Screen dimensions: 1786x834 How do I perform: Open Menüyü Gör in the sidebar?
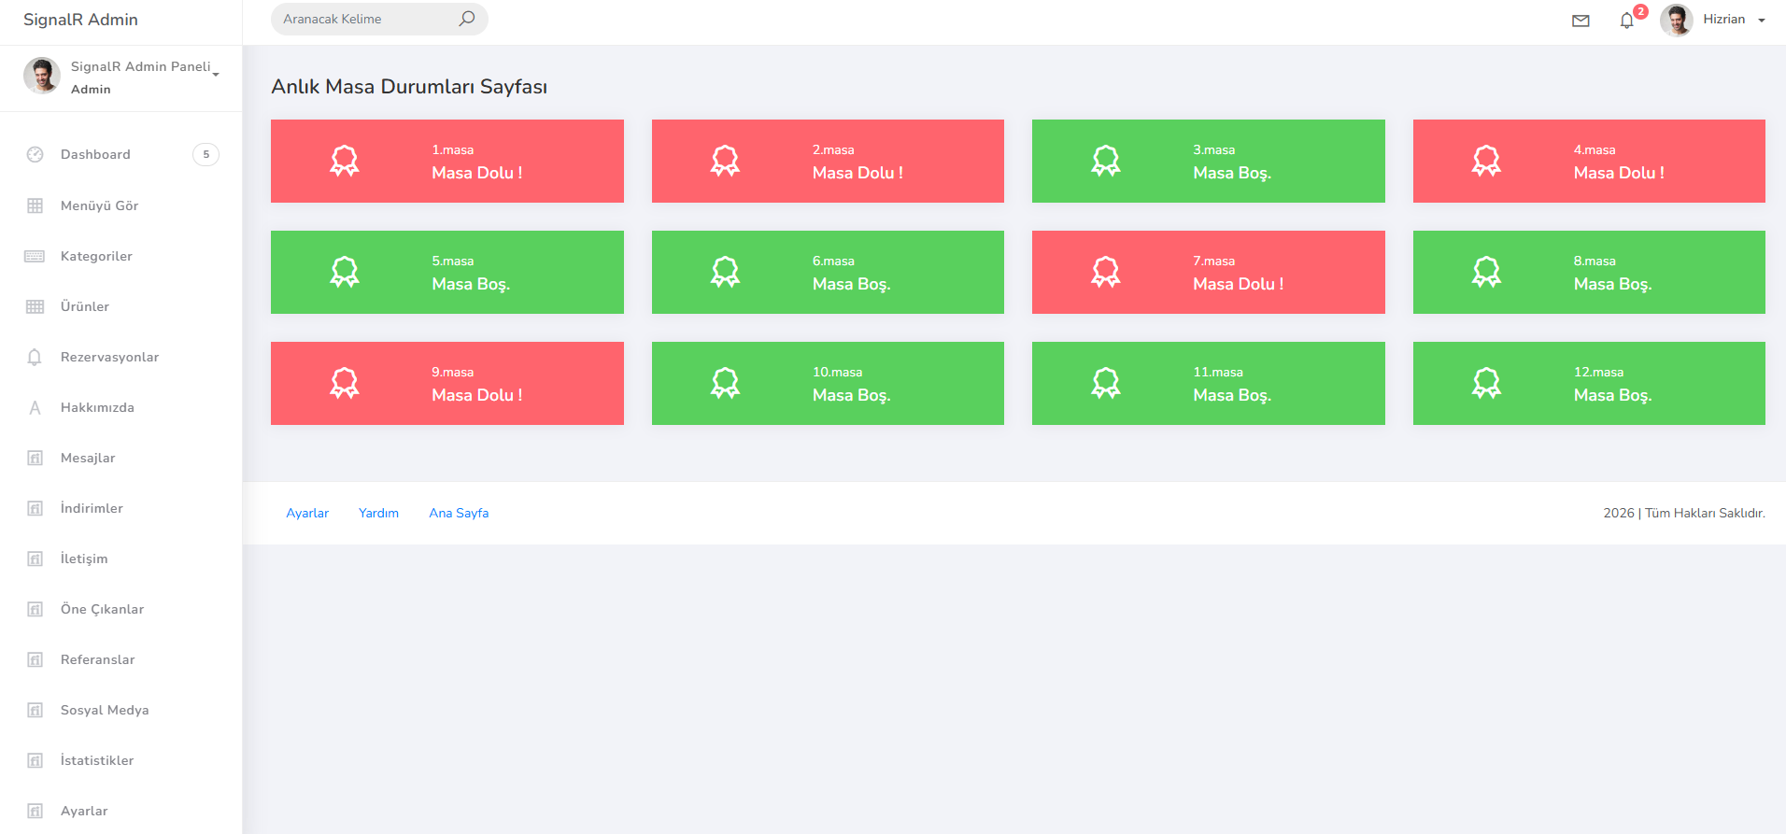click(x=99, y=205)
